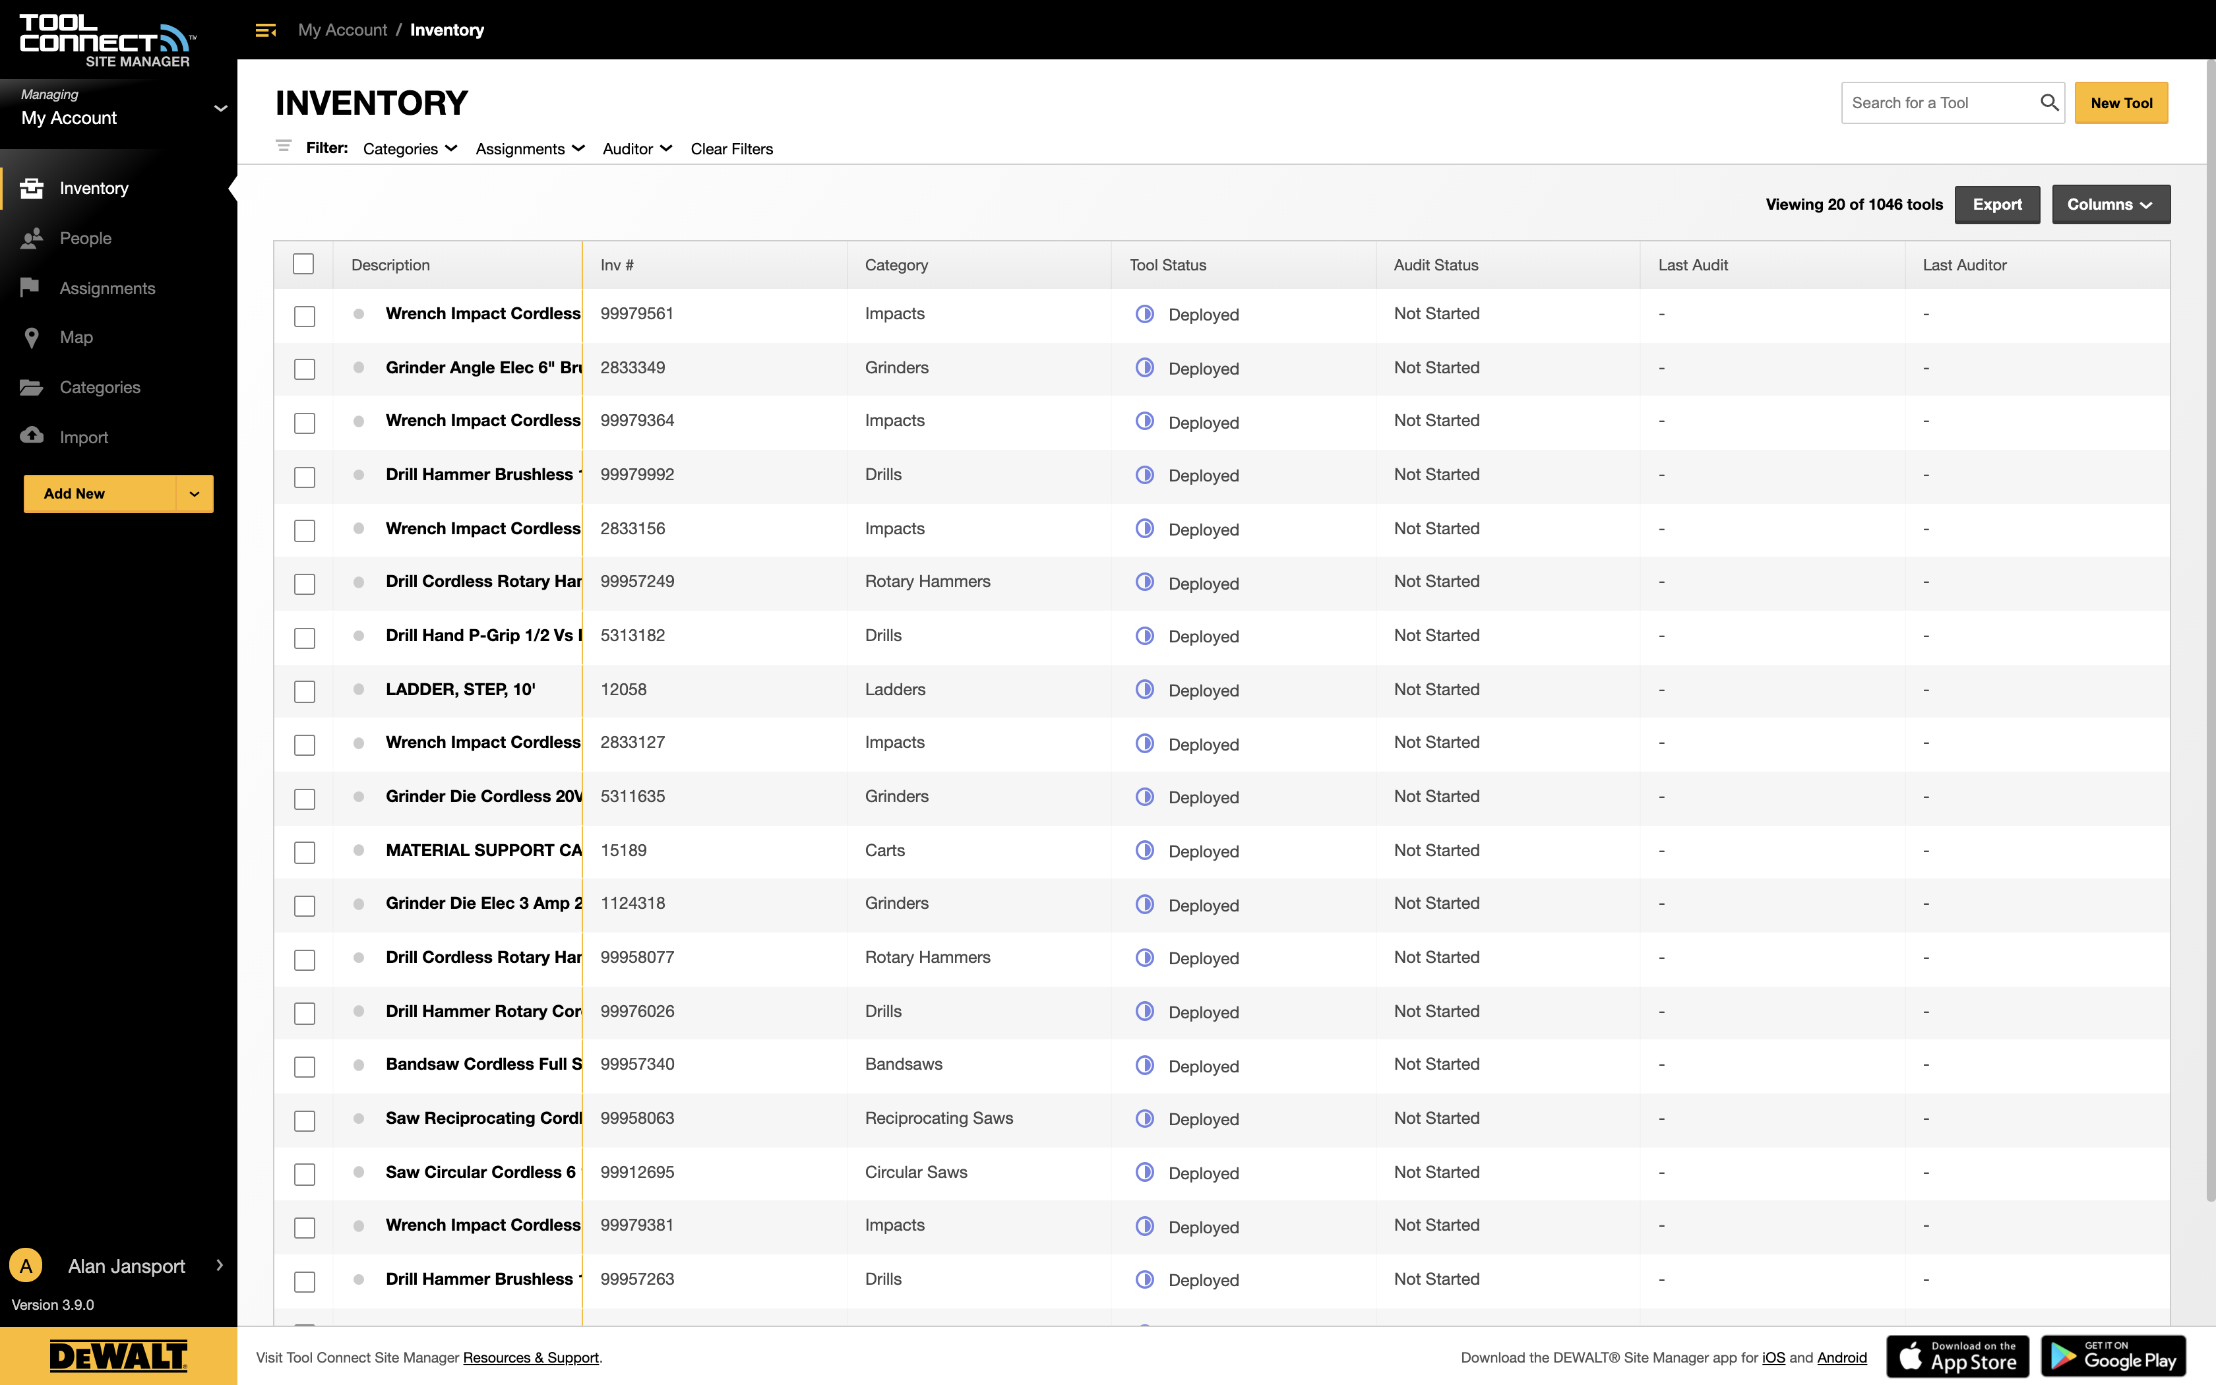Click the Map pin icon

pyautogui.click(x=32, y=338)
